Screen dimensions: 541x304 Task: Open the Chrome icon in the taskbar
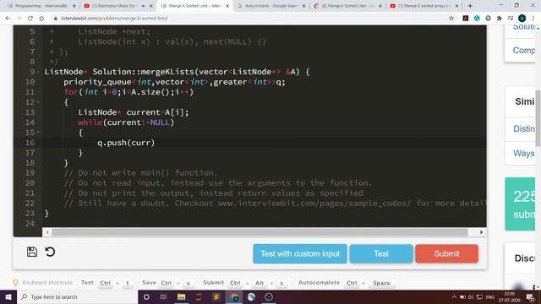click(234, 296)
